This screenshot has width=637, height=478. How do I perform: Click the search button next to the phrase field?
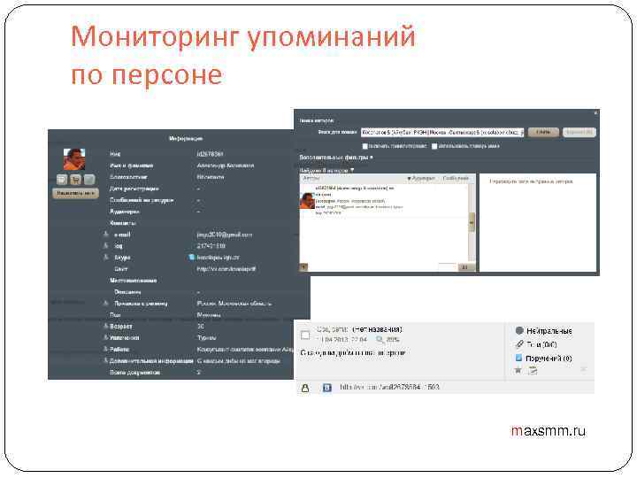543,132
